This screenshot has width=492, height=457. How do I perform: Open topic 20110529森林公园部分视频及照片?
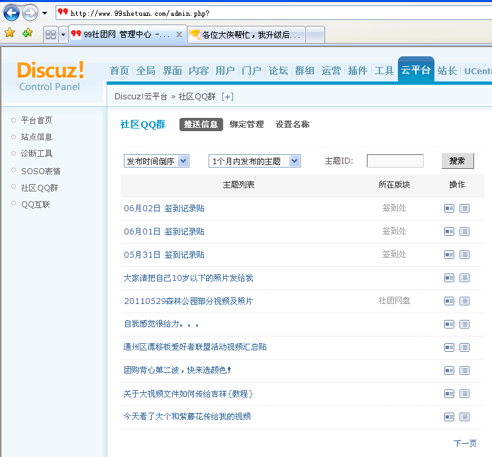point(188,301)
